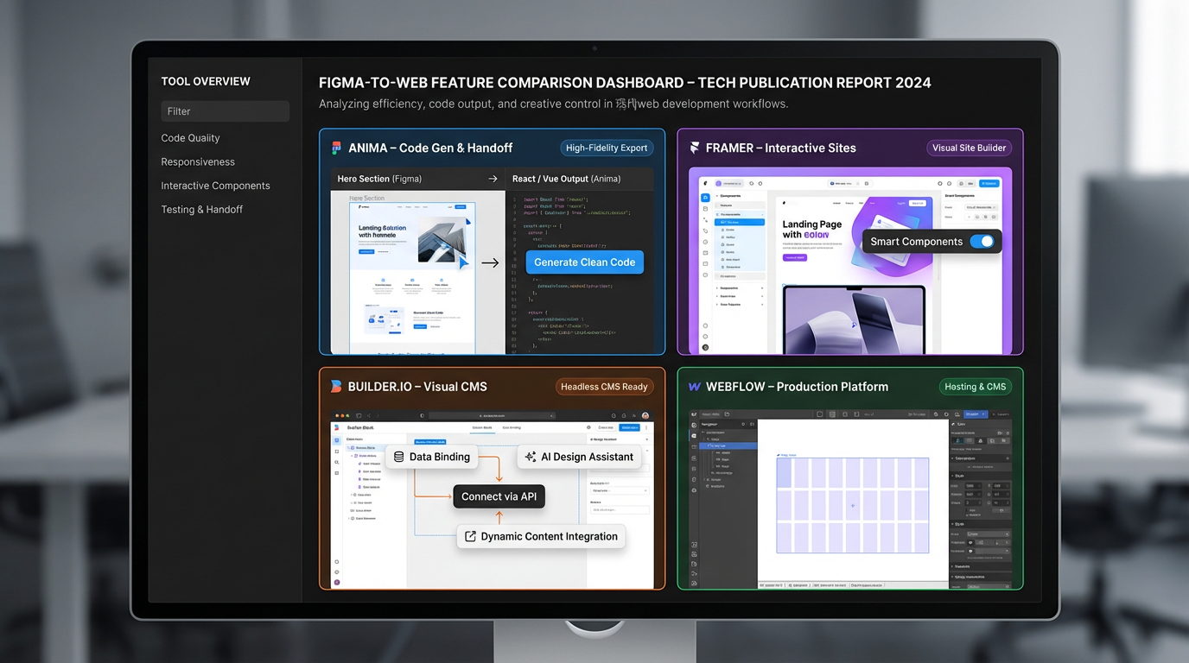Open the Filter field in the sidebar
The width and height of the screenshot is (1189, 663).
point(225,110)
